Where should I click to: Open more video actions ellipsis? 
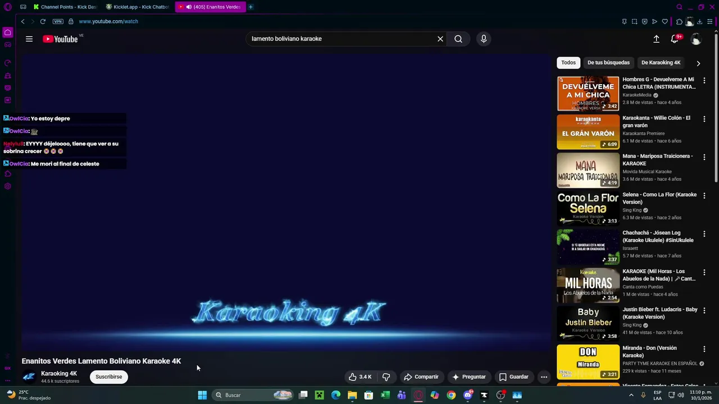point(544,377)
